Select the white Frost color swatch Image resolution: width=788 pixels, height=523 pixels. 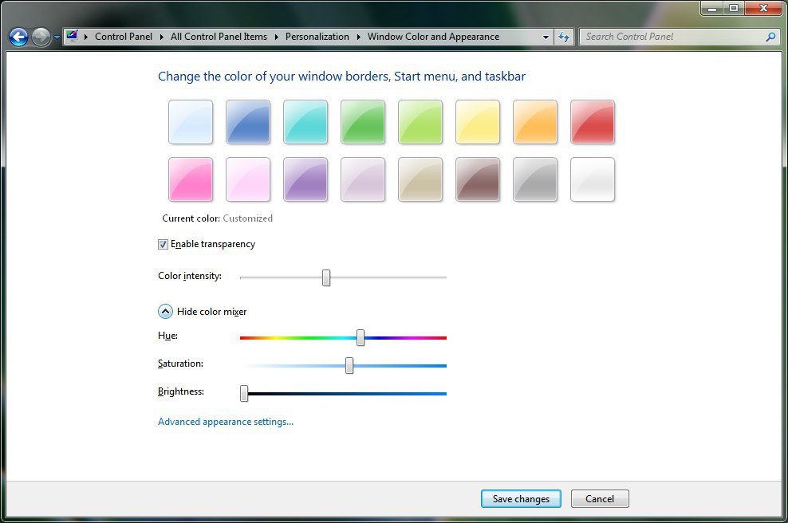(x=593, y=179)
